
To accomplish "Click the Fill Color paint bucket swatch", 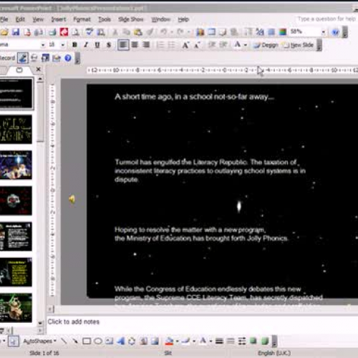I will pyautogui.click(x=169, y=341).
